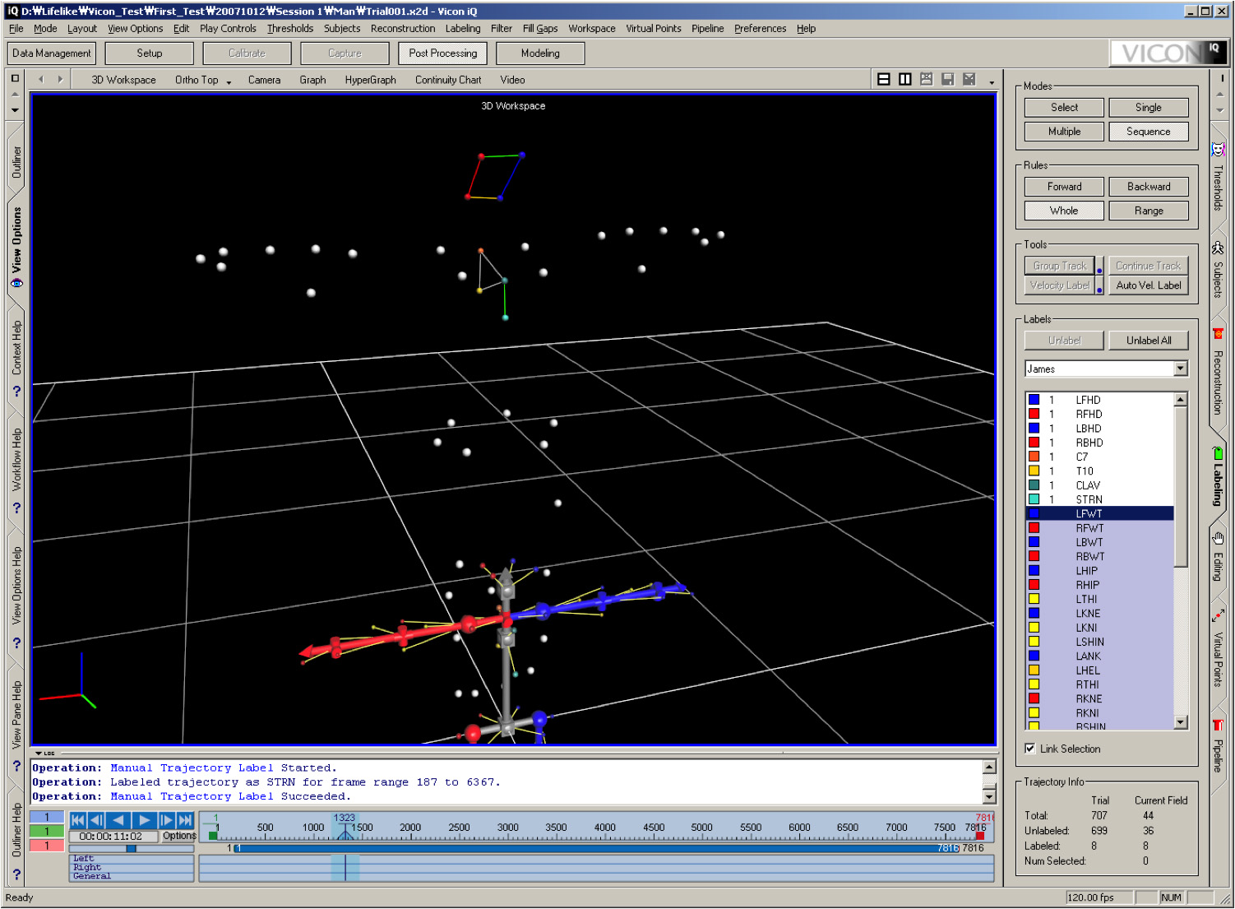The image size is (1235, 909).
Task: Click the Auto Vel. Label button
Action: coord(1149,285)
